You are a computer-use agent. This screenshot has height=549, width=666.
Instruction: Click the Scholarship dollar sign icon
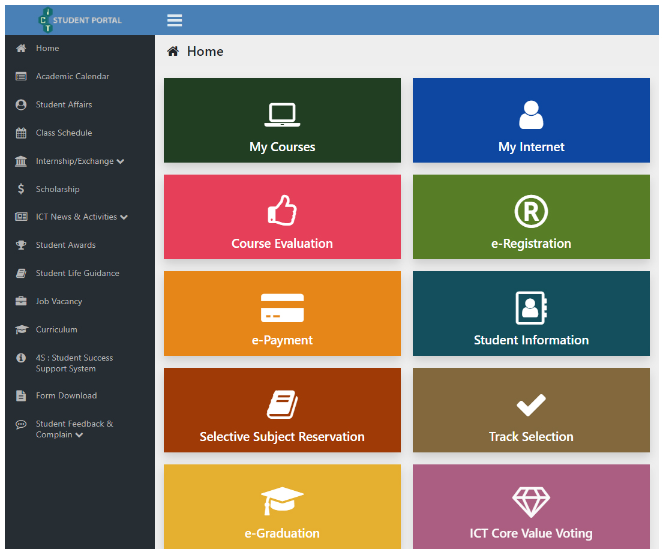[x=21, y=189]
